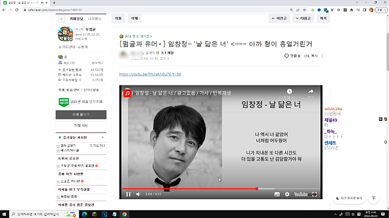The width and height of the screenshot is (389, 218).
Task: Open a new browser tab
Action: [x=54, y=3]
